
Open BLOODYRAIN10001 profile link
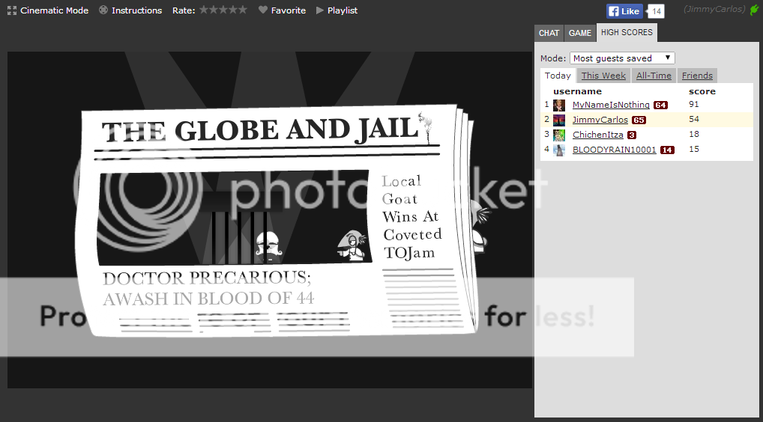click(x=614, y=150)
